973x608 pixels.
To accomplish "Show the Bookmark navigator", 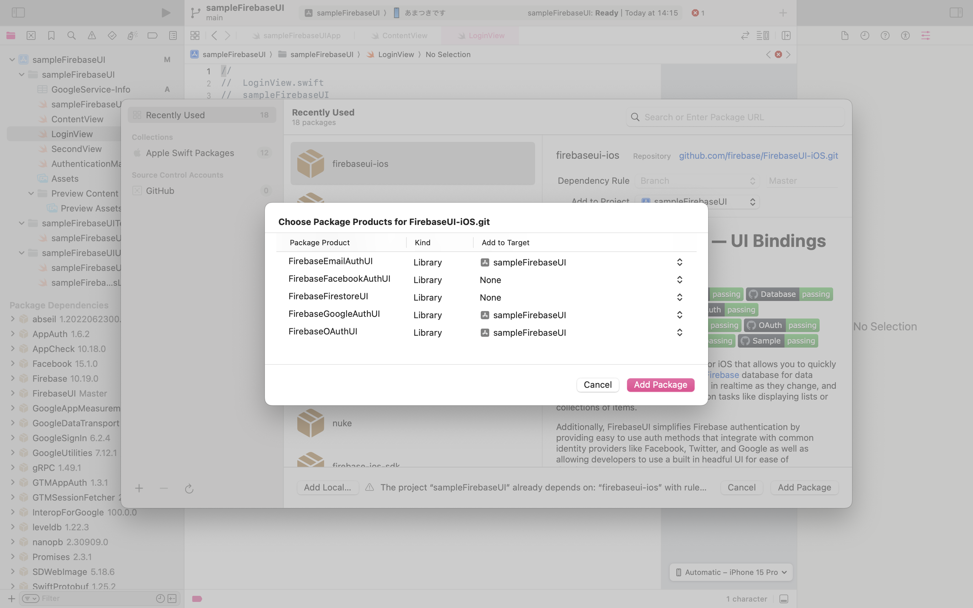I will point(51,35).
